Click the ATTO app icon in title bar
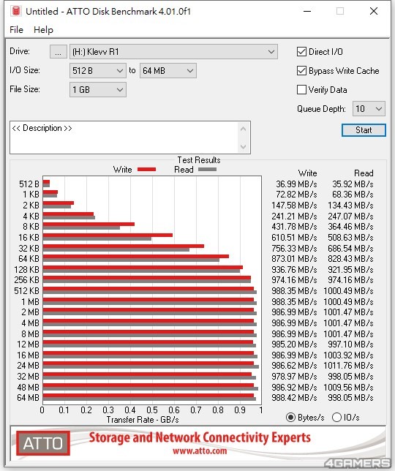 15,11
